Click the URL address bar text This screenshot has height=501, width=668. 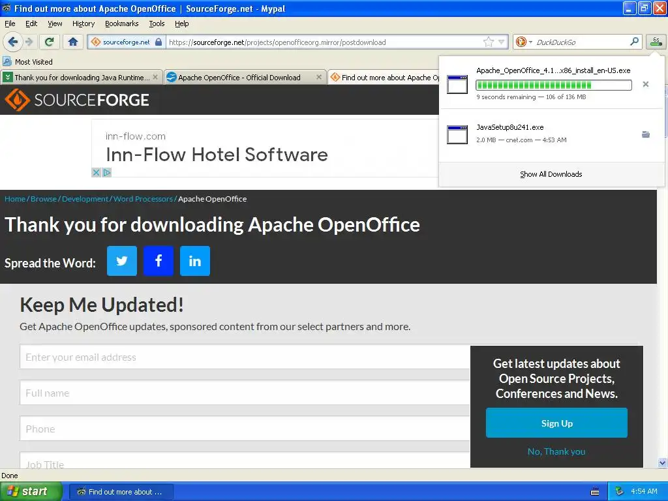(277, 42)
